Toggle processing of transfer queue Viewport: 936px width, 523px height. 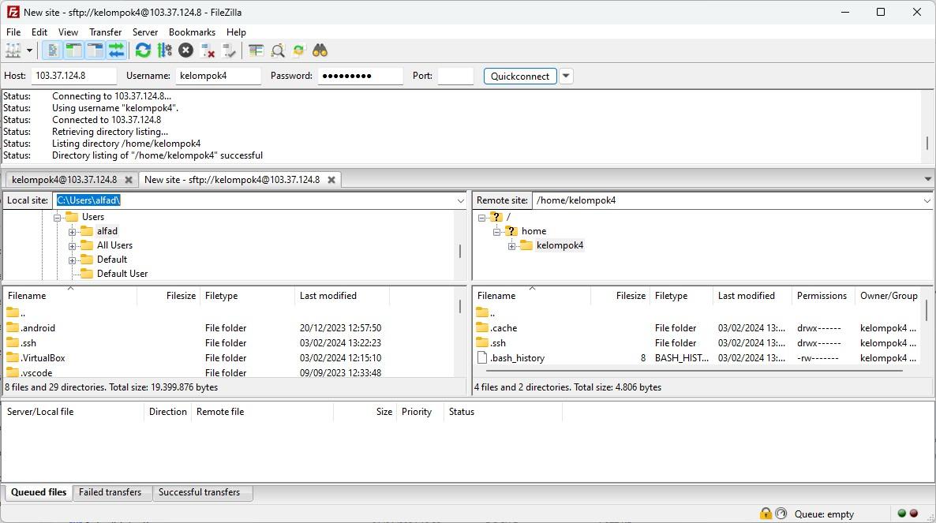pyautogui.click(x=165, y=50)
